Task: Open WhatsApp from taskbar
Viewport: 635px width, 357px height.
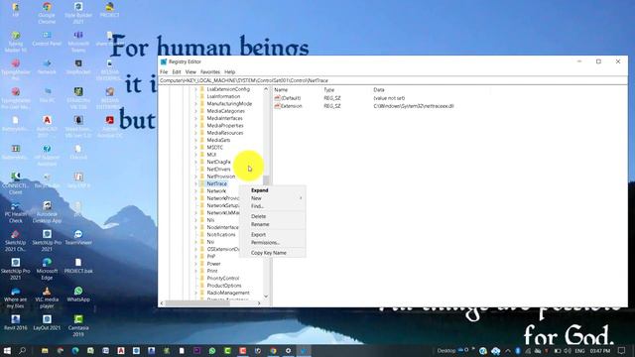Action: click(212, 350)
